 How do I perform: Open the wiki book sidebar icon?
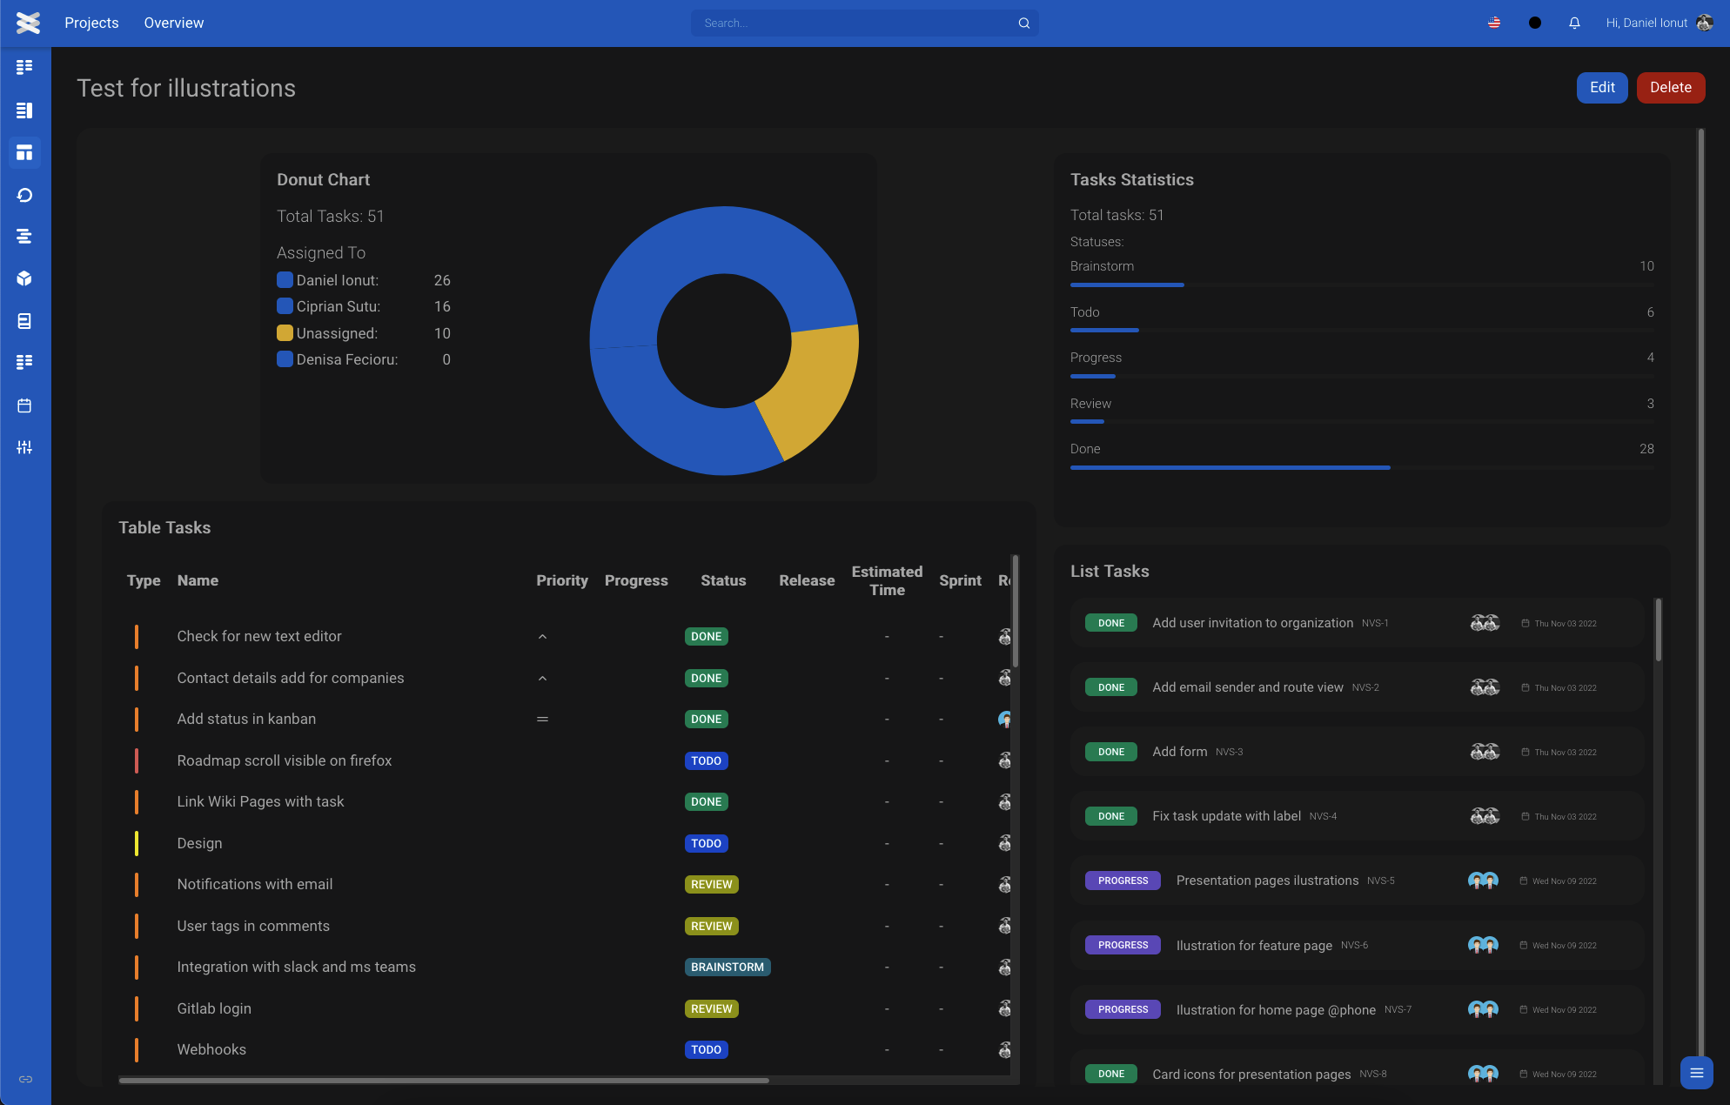click(24, 321)
